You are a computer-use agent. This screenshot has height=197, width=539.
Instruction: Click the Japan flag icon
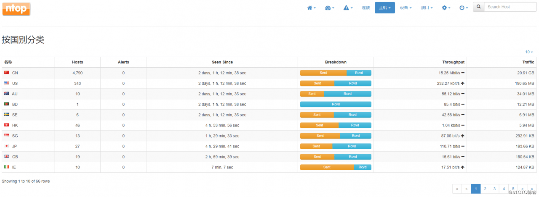(6, 146)
